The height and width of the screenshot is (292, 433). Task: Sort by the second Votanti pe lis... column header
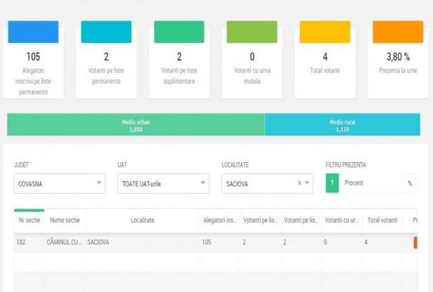pyautogui.click(x=301, y=220)
